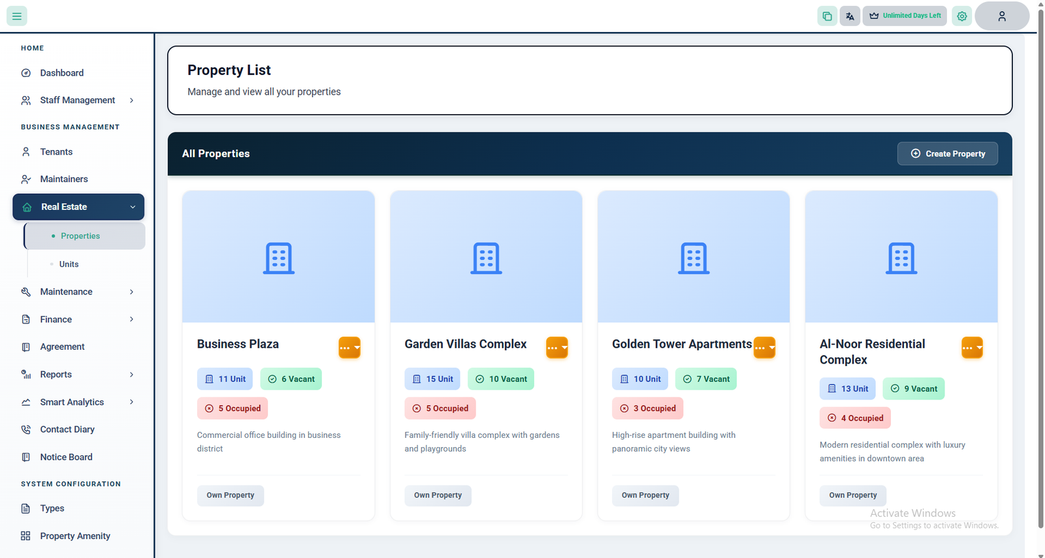Open Al-Noor Residential Complex orange actions dropdown
The height and width of the screenshot is (558, 1045).
(x=973, y=347)
